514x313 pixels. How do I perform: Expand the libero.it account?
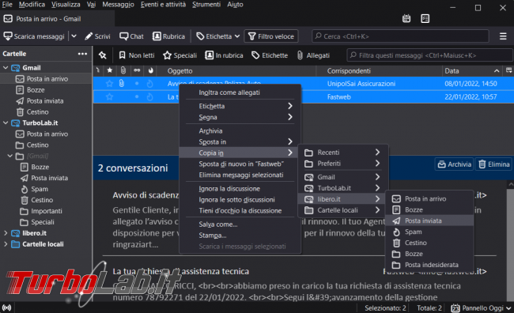[6, 233]
